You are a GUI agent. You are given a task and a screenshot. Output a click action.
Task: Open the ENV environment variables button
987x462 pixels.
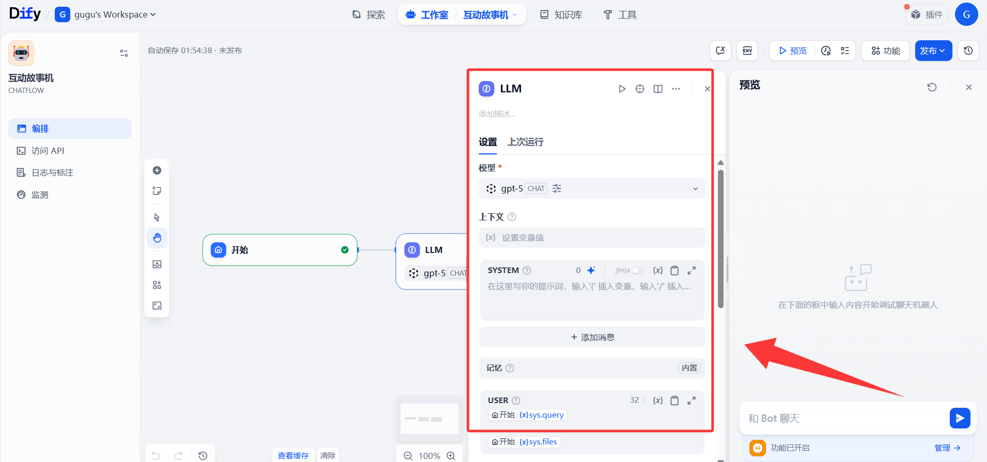click(x=747, y=51)
